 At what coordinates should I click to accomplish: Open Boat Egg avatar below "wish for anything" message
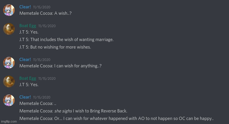click(9, 82)
